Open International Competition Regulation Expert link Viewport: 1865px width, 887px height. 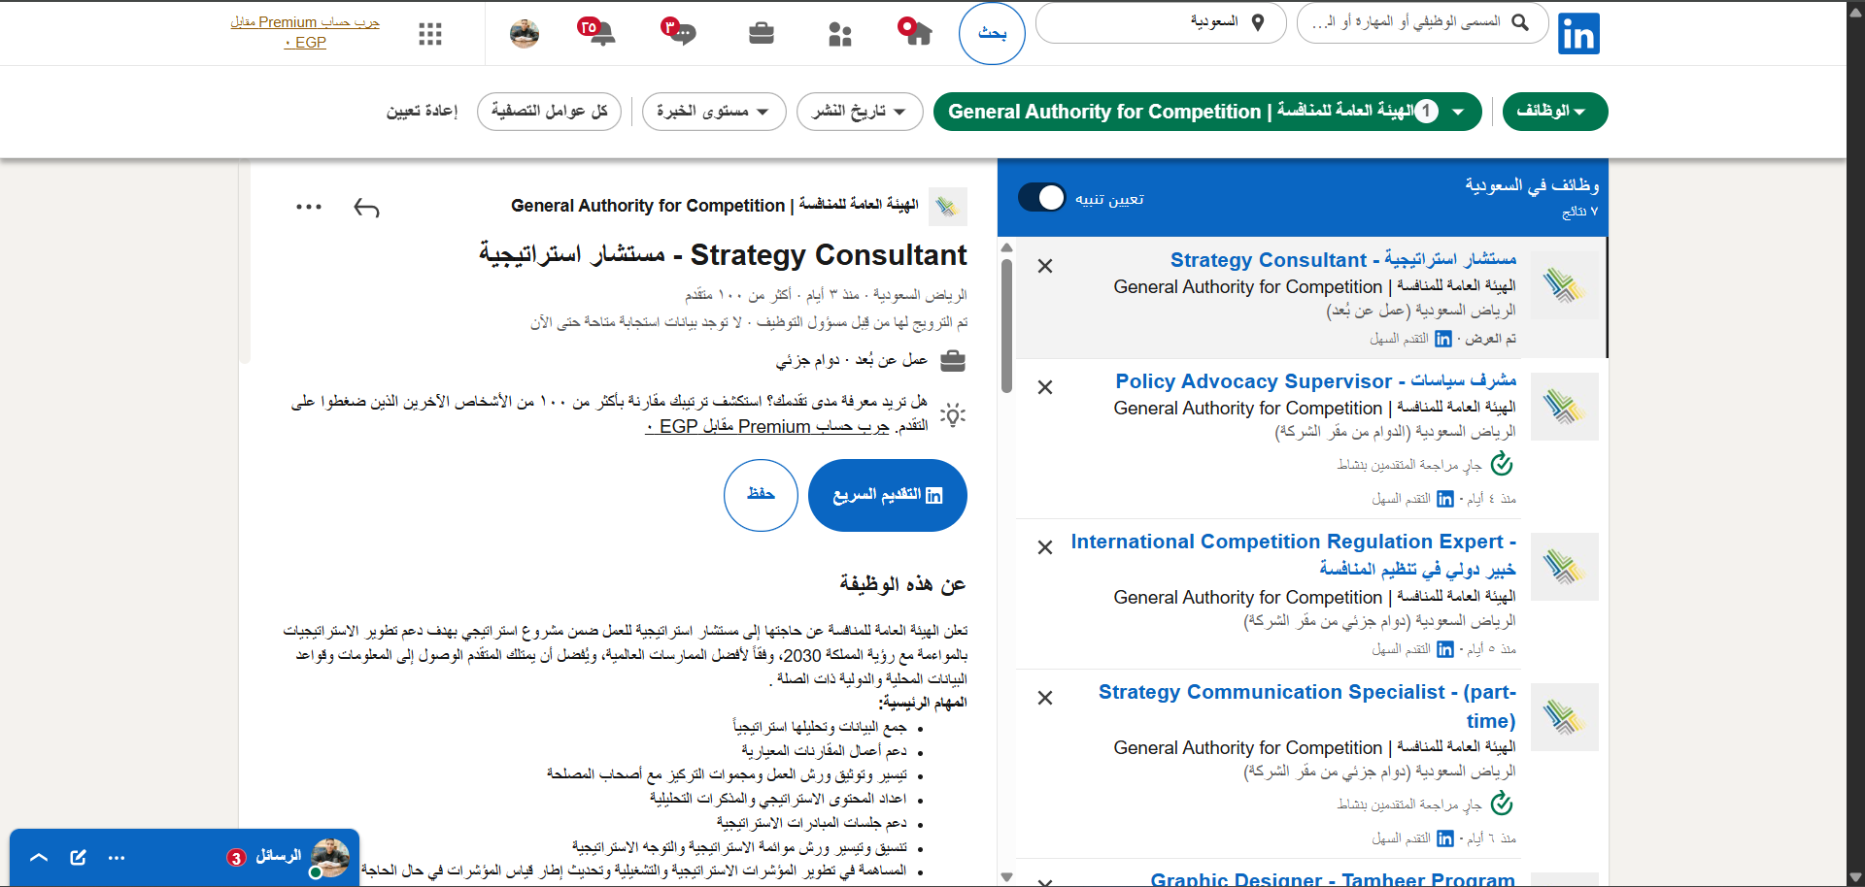coord(1294,555)
